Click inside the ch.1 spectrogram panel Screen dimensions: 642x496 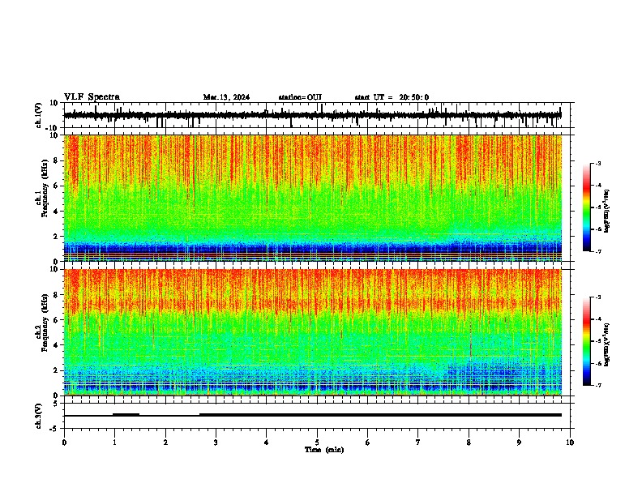pos(313,198)
